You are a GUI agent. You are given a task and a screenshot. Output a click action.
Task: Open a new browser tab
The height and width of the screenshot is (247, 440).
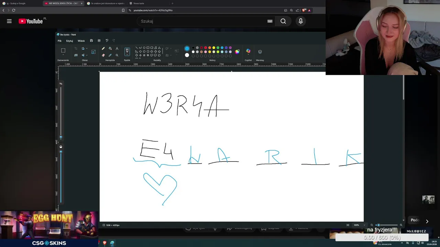(172, 3)
